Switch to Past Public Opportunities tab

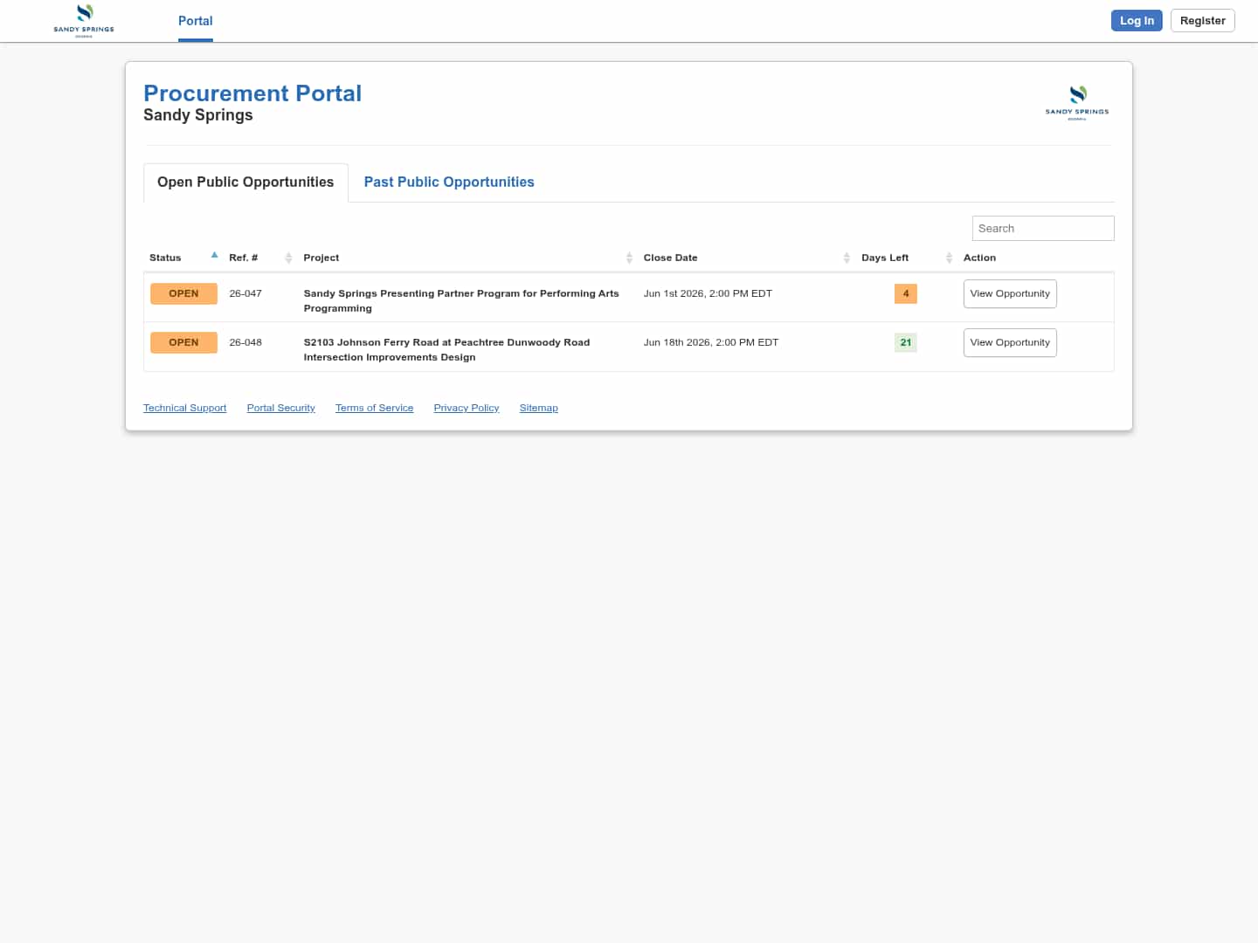(449, 182)
